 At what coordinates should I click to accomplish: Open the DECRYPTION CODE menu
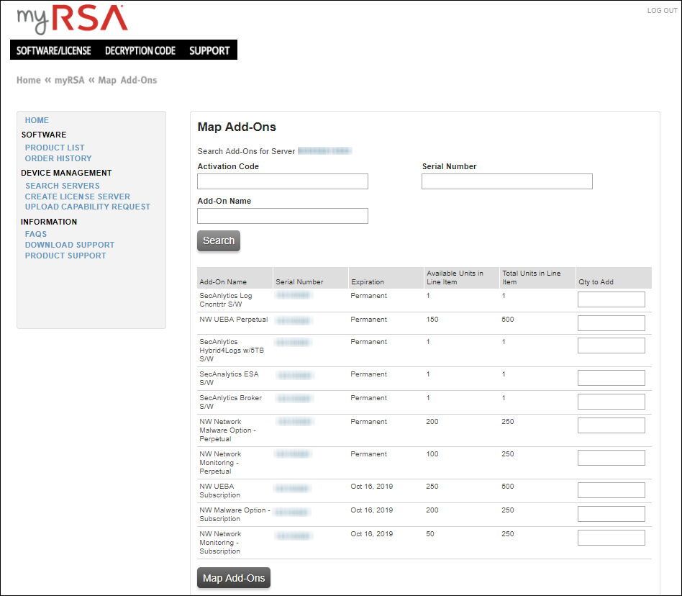coord(140,50)
